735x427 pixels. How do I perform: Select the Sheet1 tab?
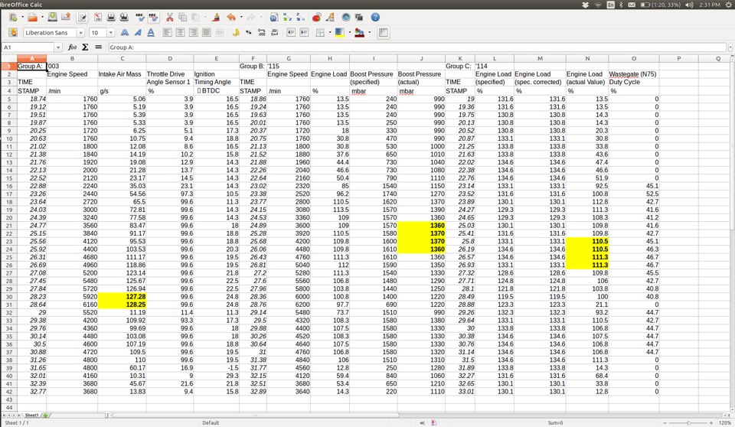[32, 416]
